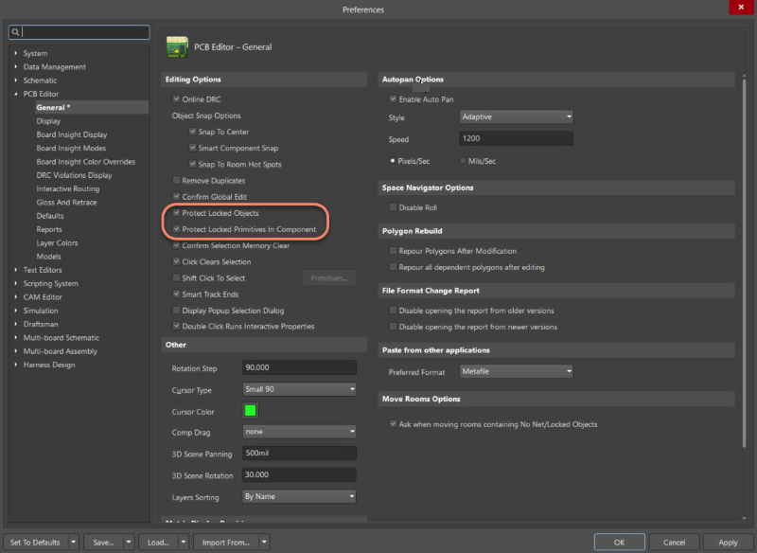The height and width of the screenshot is (553, 757).
Task: Toggle Click Clears Selection checkbox
Action: [176, 261]
